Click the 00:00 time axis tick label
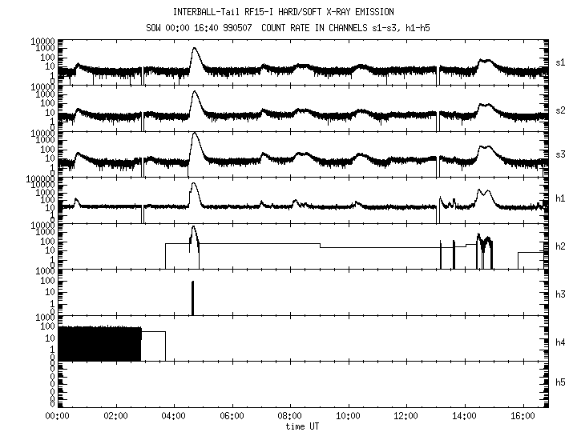Image resolution: width=577 pixels, height=440 pixels. point(56,417)
